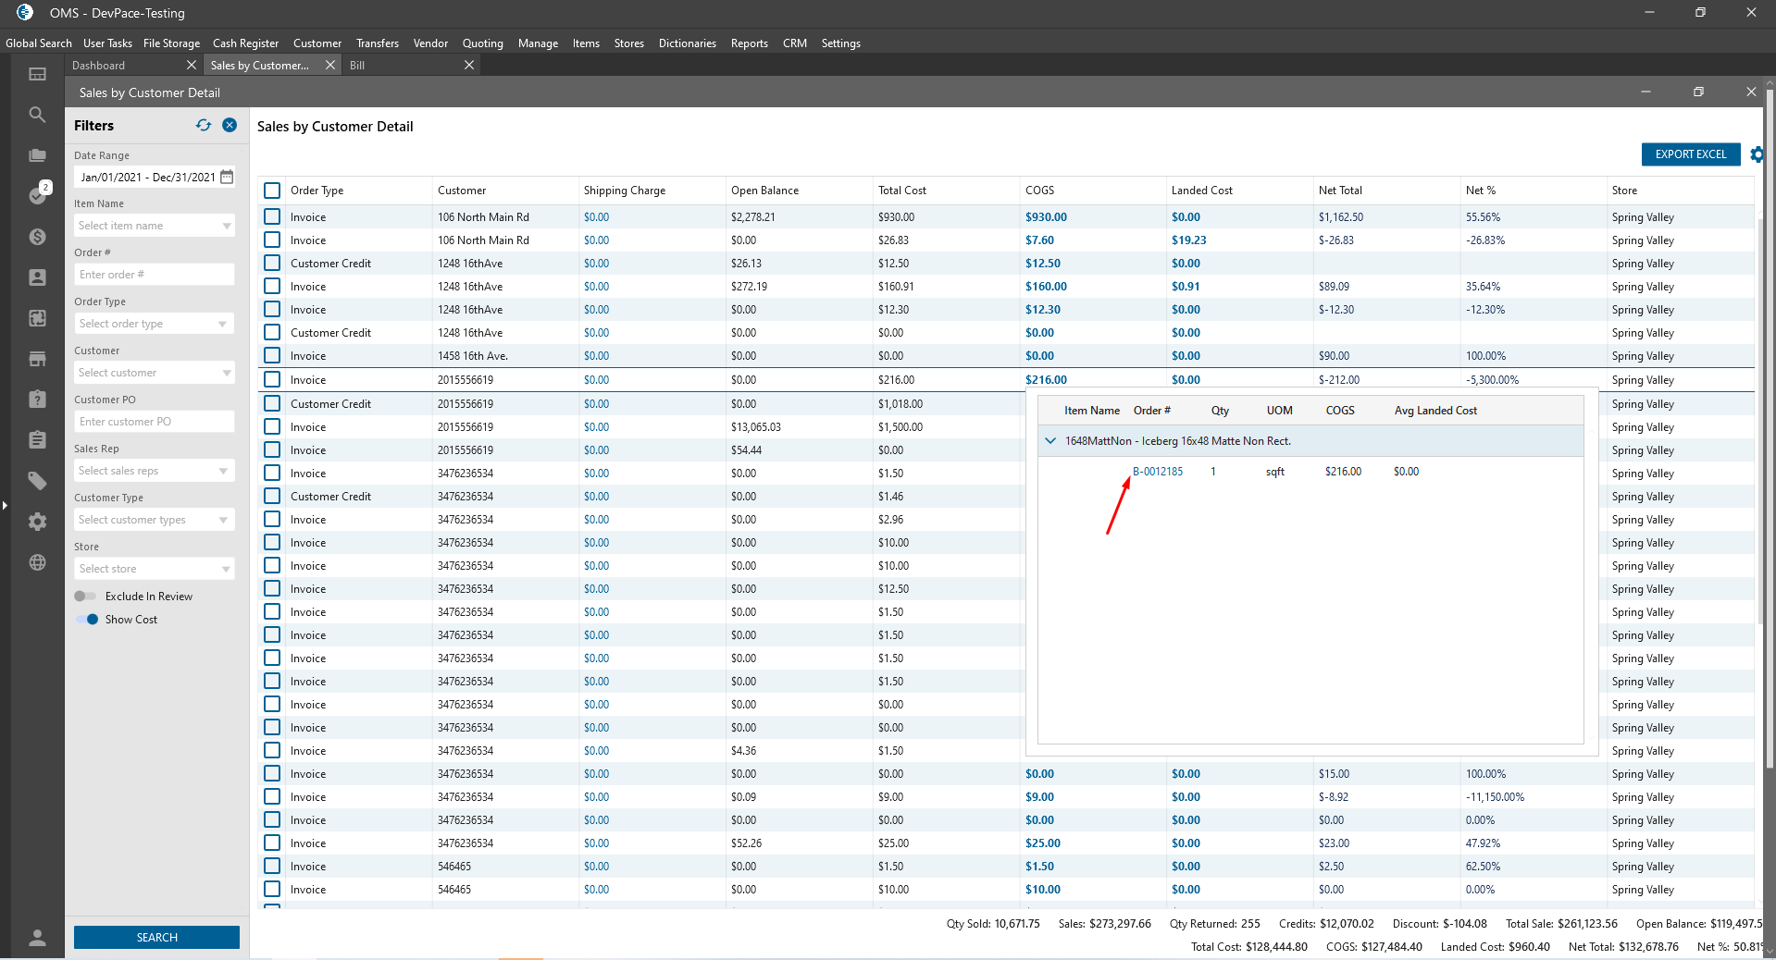Open the user profile icon at sidebar bottom
This screenshot has width=1776, height=960.
tap(37, 938)
